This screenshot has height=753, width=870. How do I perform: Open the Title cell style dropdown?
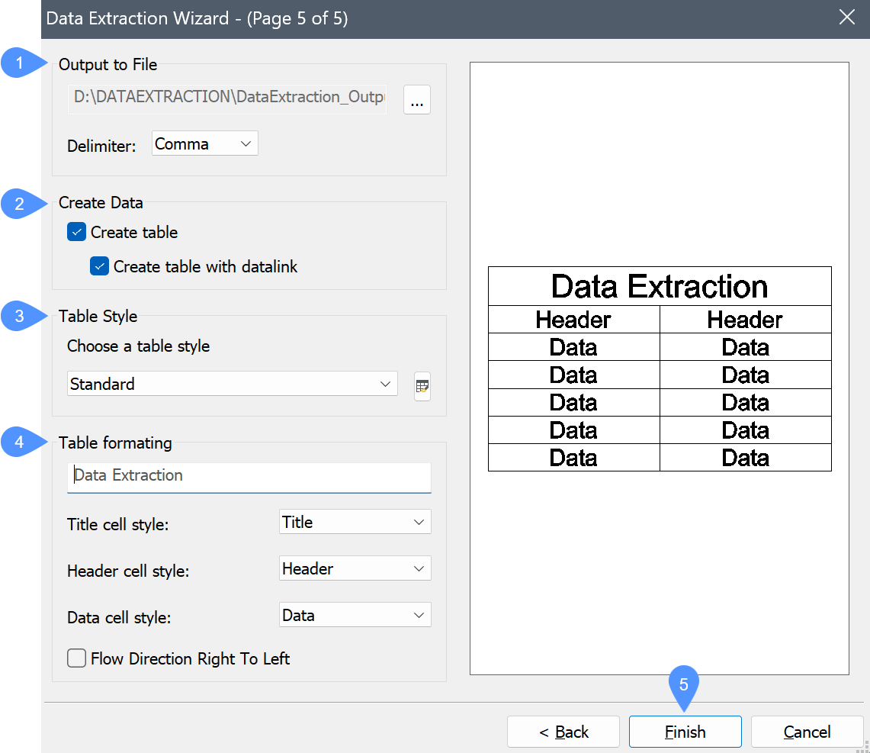tap(355, 523)
